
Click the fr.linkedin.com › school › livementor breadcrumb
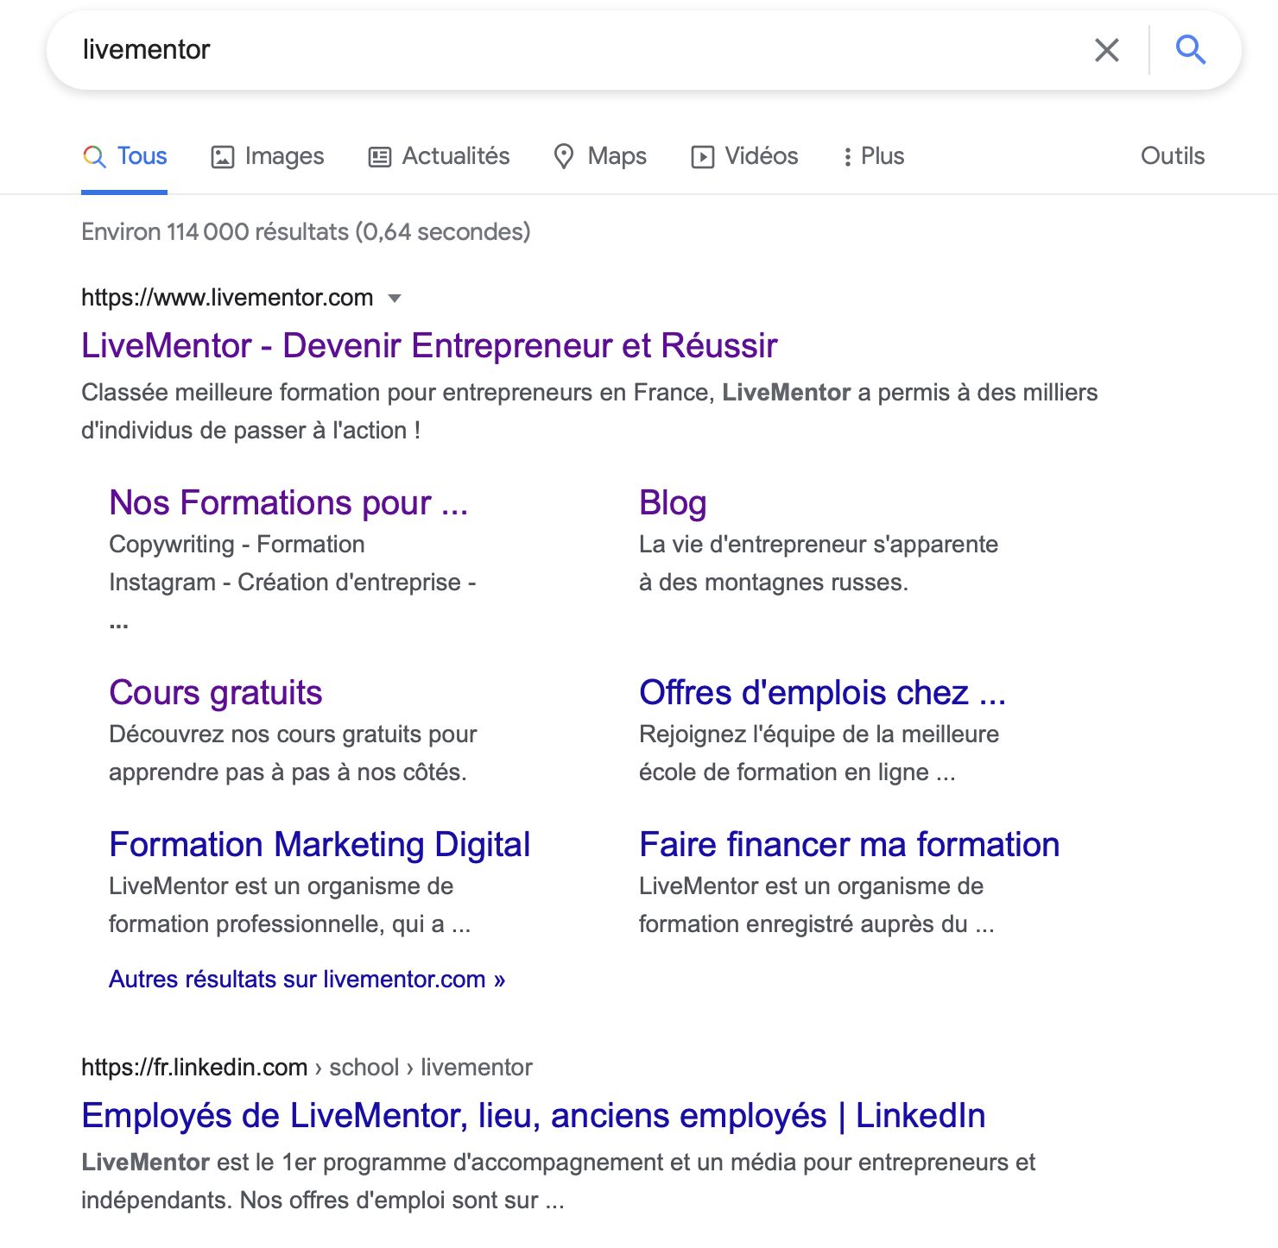click(x=307, y=1068)
